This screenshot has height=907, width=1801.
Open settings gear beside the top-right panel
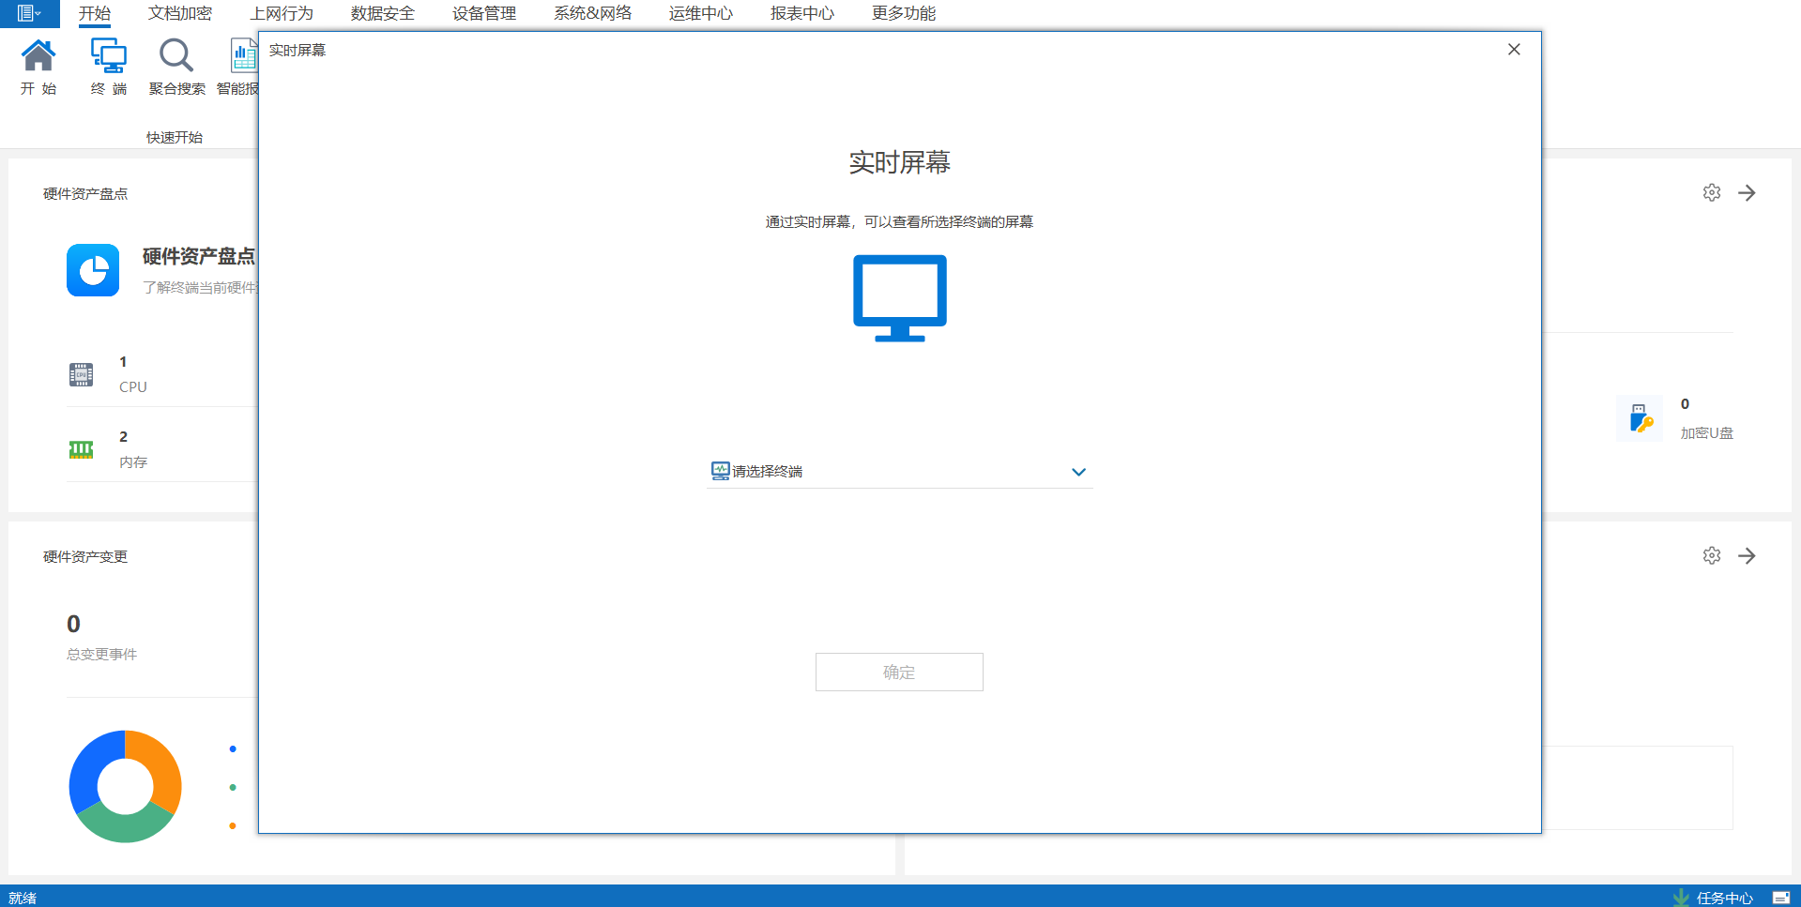click(x=1711, y=192)
